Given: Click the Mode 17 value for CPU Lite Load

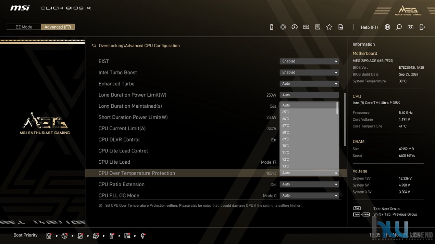Looking at the screenshot, I should (269, 162).
